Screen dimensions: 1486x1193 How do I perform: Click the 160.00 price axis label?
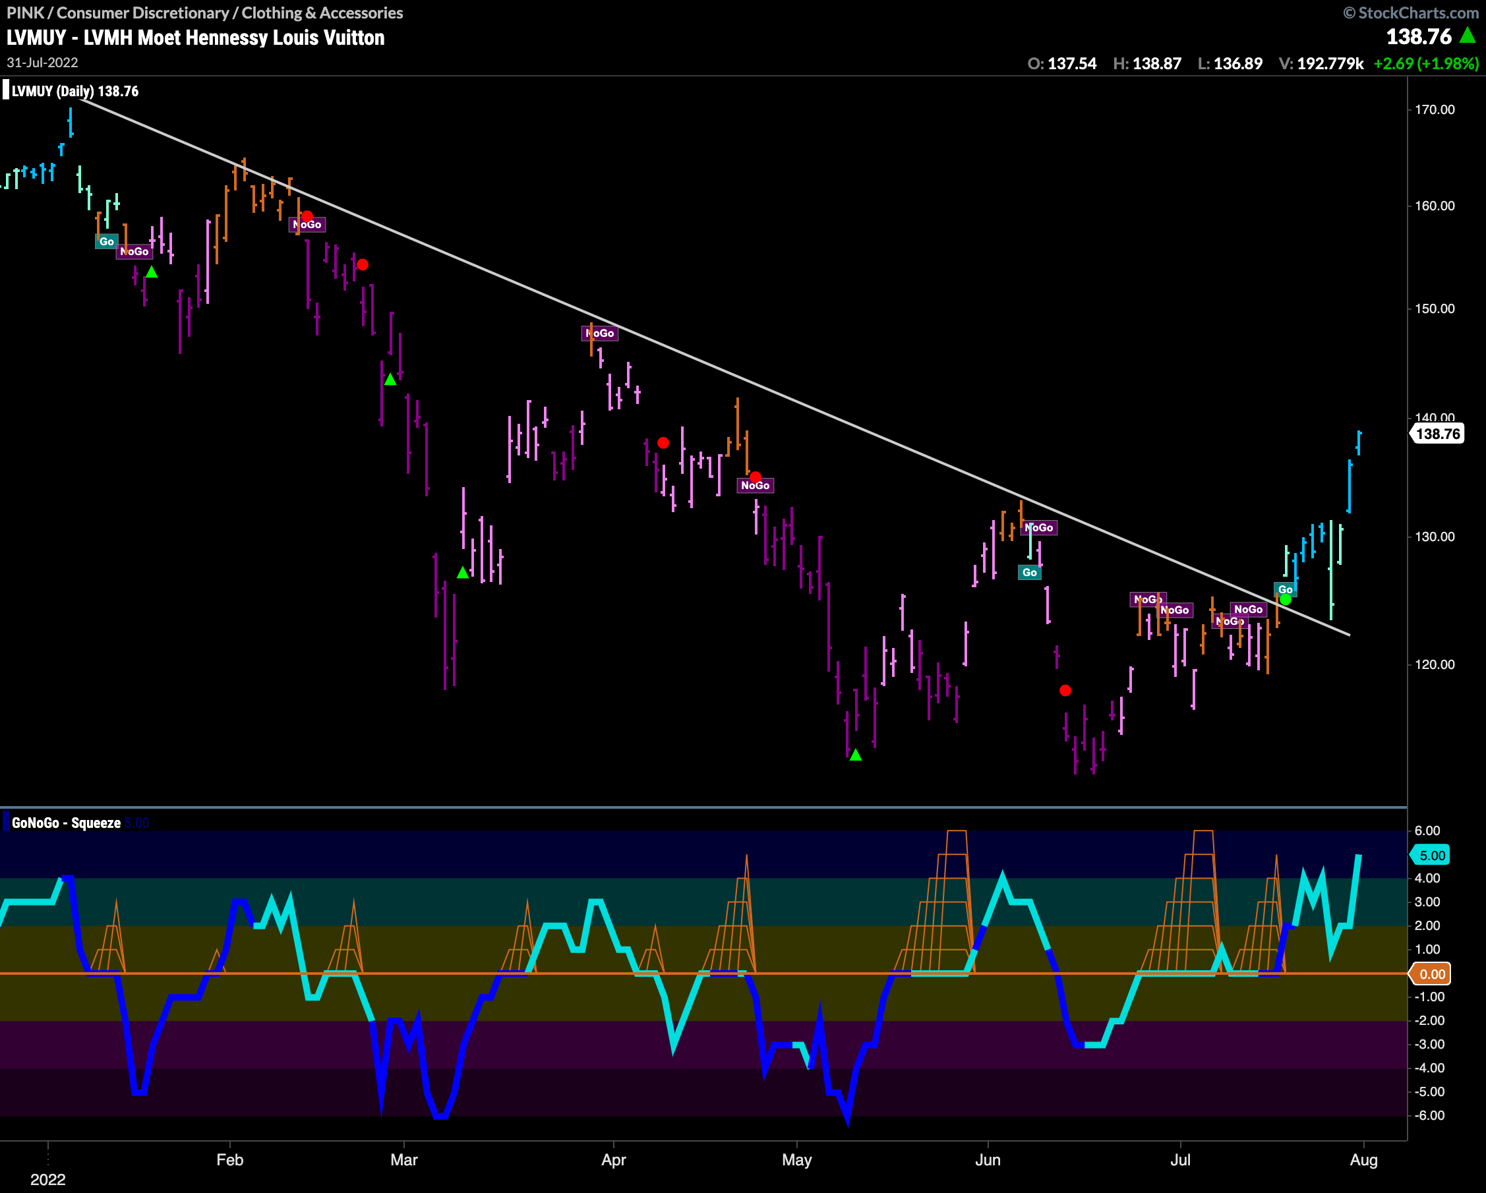(1435, 206)
